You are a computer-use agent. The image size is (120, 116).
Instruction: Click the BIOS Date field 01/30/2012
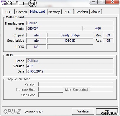pyautogui.click(x=70, y=71)
